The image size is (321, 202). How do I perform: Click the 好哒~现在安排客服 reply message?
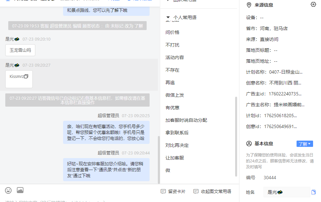106,170
